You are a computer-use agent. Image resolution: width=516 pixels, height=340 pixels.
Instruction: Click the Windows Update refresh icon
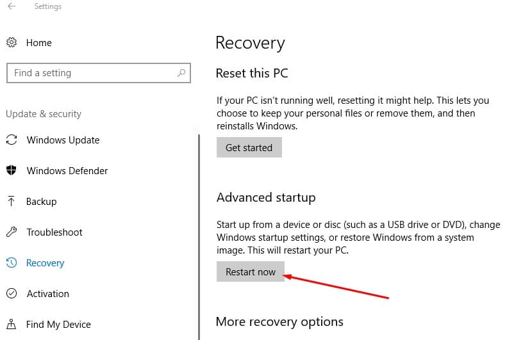tap(12, 140)
